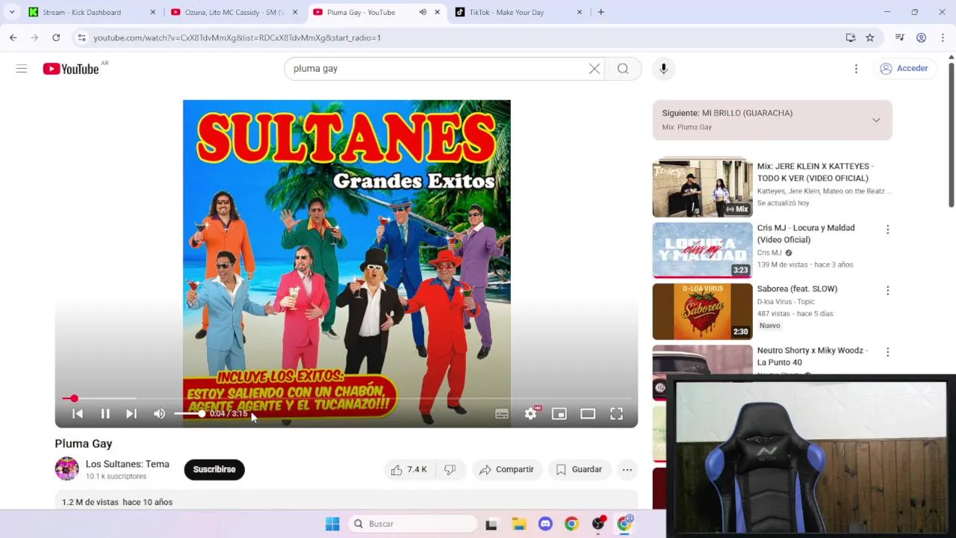Open Task View from taskbar
This screenshot has height=538, width=956.
pos(491,525)
